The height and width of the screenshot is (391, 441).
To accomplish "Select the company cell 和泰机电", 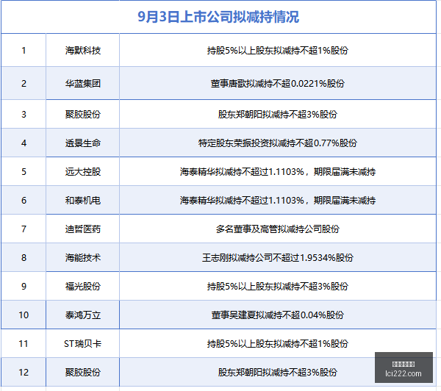I will (x=82, y=201).
